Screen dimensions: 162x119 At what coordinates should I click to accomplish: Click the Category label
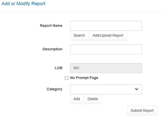tap(54, 89)
